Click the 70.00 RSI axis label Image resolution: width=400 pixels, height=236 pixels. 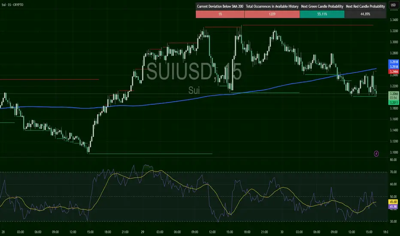click(394, 172)
